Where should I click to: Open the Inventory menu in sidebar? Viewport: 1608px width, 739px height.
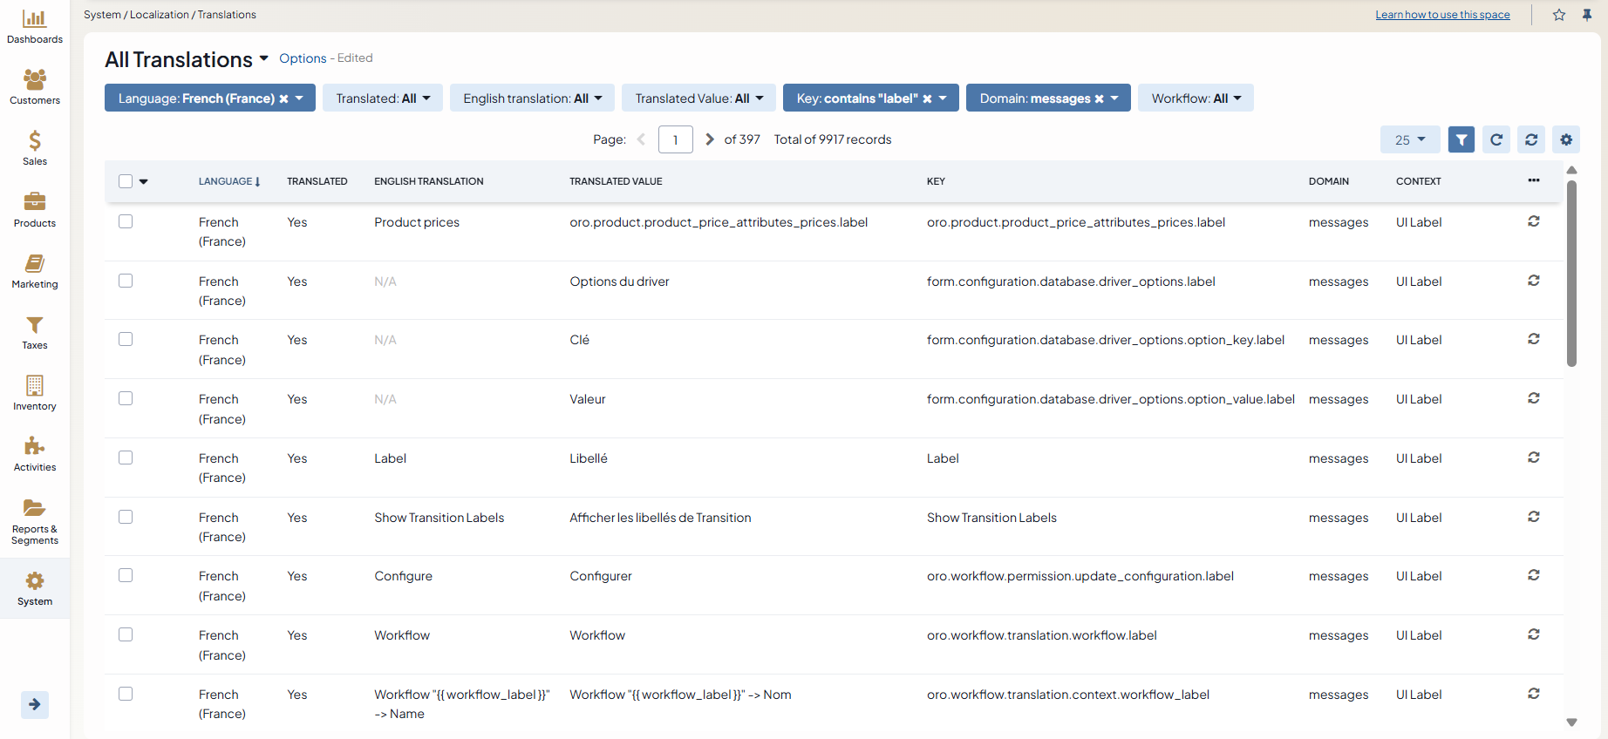point(35,393)
